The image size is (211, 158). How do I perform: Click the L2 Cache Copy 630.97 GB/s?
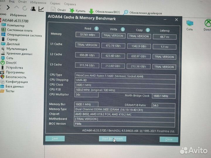point(139,56)
